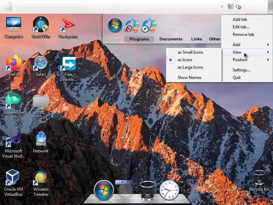Click the Apple logo in the top bar

(9, 7)
